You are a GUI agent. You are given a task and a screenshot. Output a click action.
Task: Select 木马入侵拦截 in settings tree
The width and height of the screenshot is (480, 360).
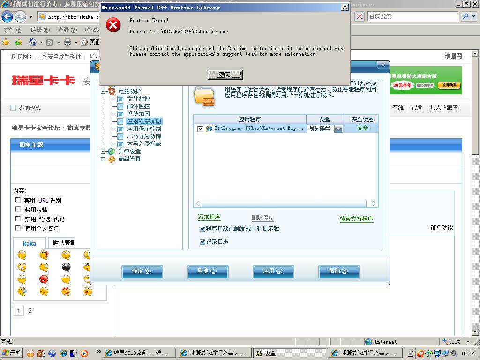144,143
